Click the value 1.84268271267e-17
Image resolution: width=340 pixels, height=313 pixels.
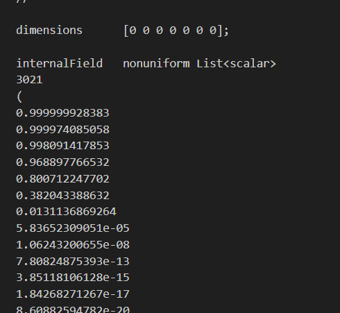(73, 294)
